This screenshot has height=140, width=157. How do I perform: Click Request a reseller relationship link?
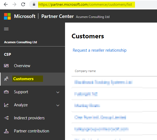click(100, 50)
